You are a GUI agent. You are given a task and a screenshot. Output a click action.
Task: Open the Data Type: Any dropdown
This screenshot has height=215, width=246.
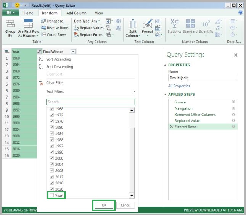(87, 21)
